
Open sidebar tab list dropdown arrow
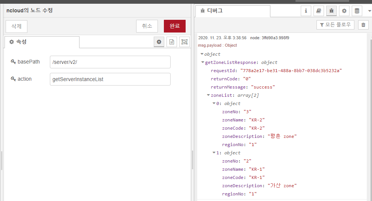click(x=369, y=11)
